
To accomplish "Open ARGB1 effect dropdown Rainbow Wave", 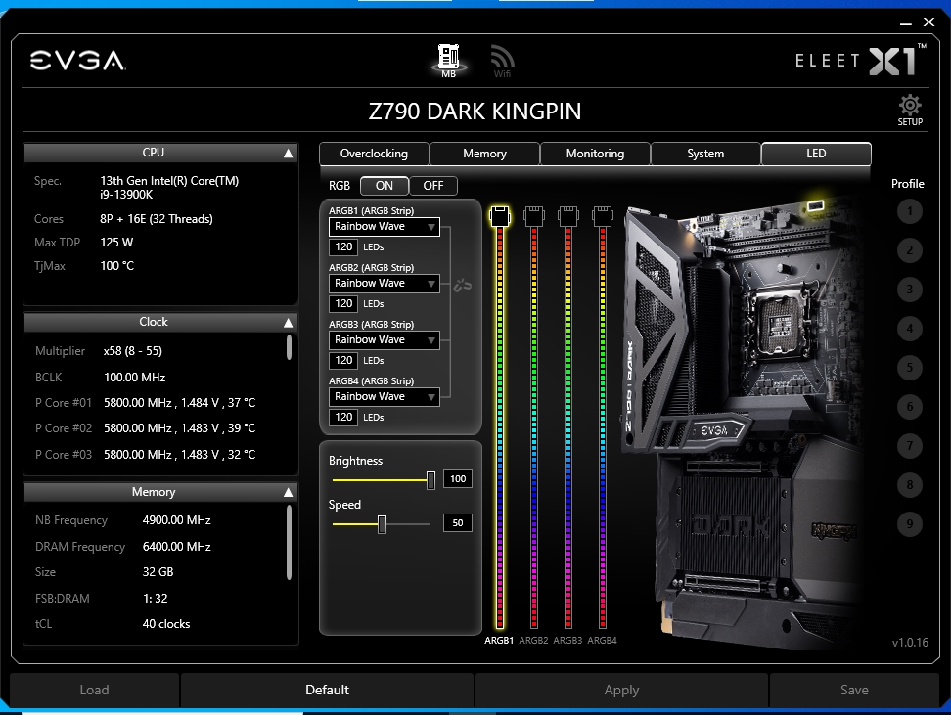I will [x=384, y=226].
